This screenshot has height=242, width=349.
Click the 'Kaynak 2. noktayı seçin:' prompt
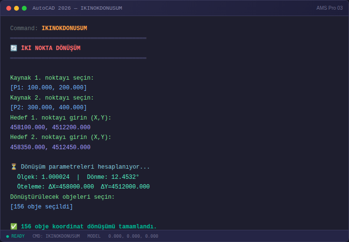tap(52, 98)
